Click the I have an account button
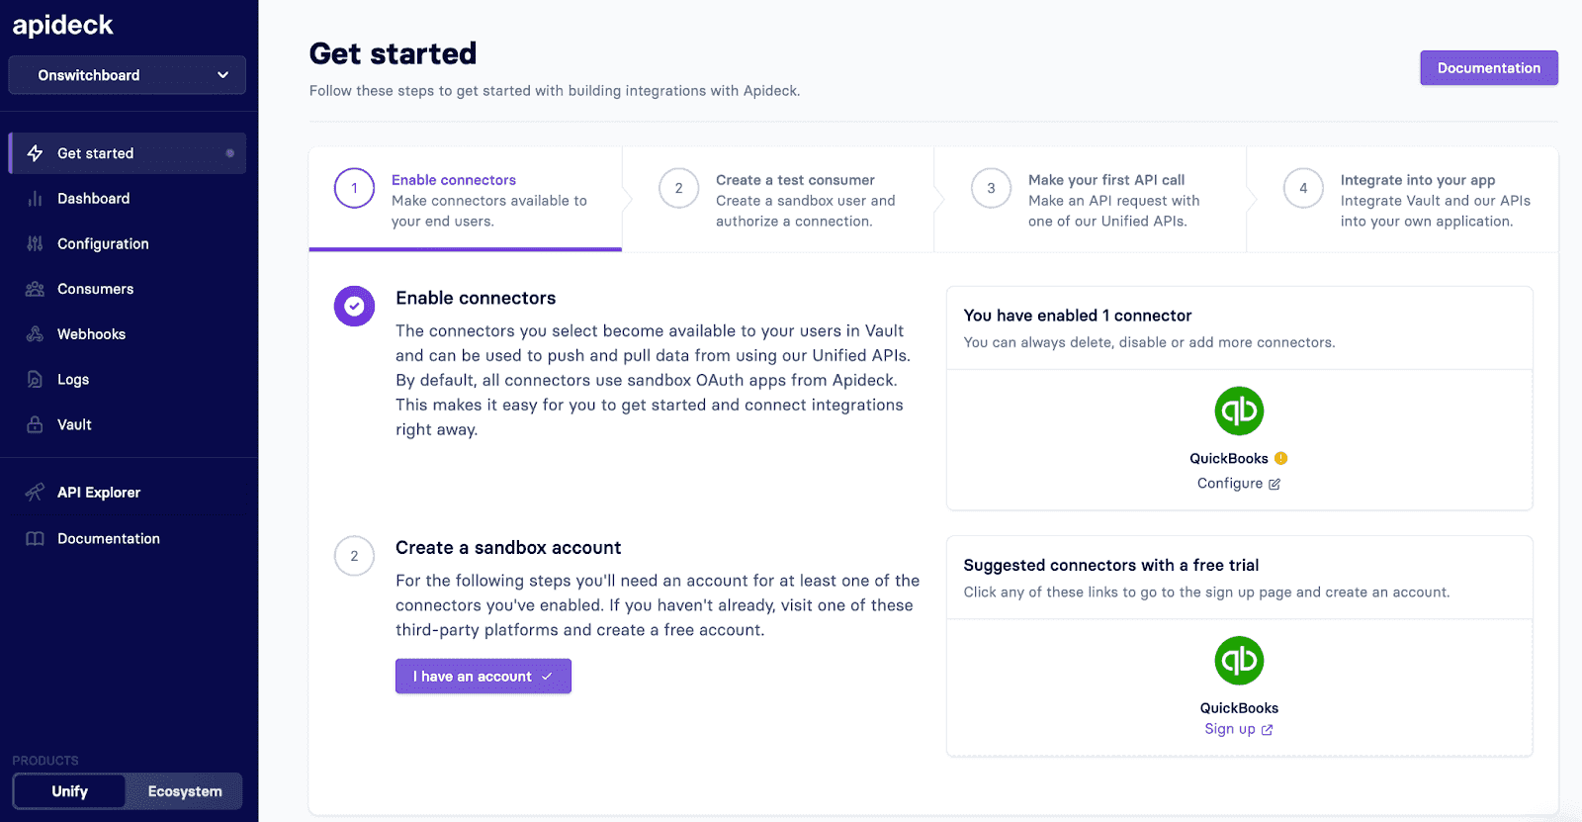 tap(483, 677)
